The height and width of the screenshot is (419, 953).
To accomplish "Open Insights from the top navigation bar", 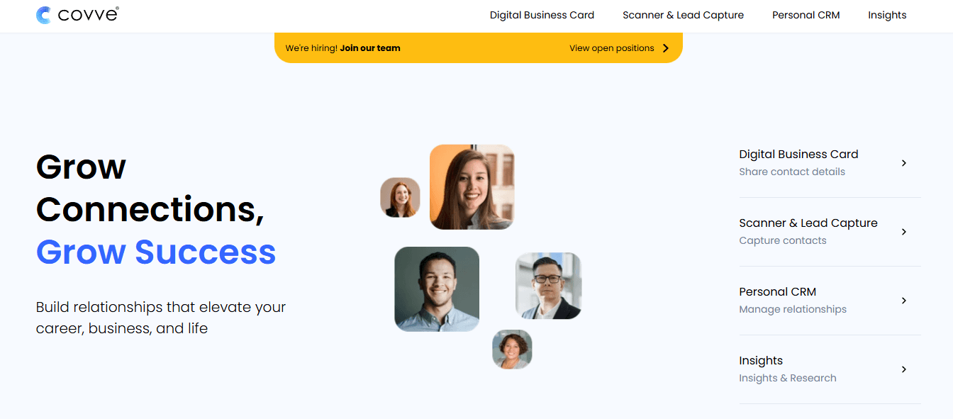I will coord(887,15).
